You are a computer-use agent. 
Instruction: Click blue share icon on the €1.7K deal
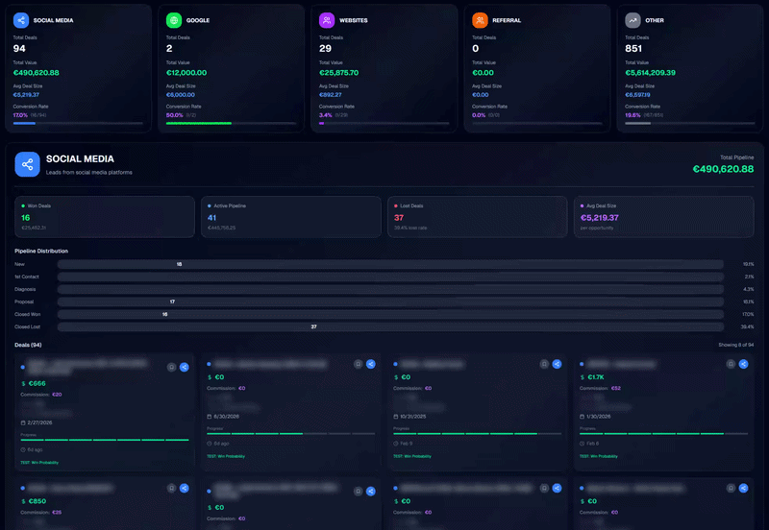pyautogui.click(x=743, y=365)
